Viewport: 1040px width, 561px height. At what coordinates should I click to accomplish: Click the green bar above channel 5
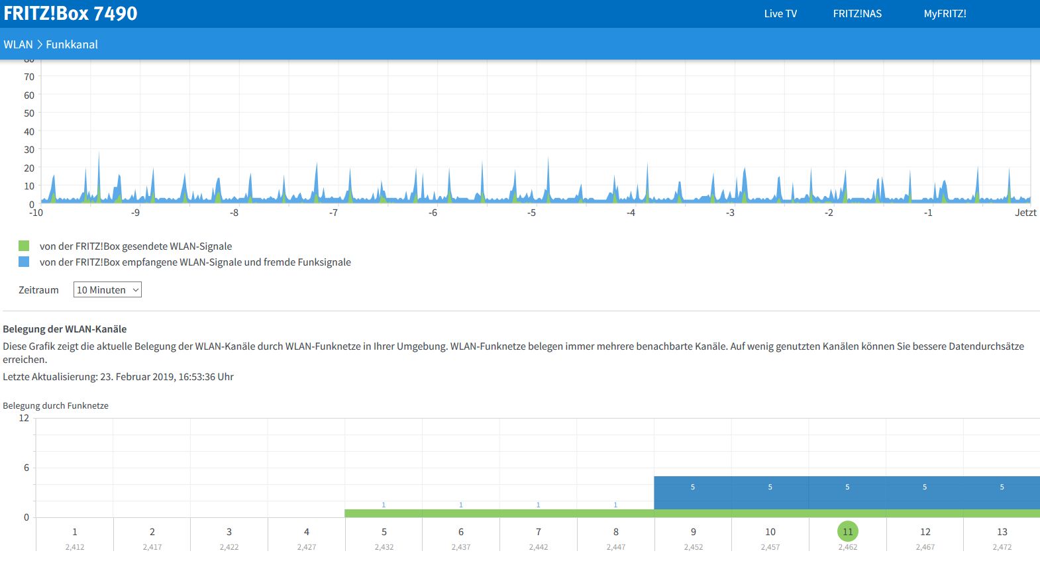tap(384, 513)
